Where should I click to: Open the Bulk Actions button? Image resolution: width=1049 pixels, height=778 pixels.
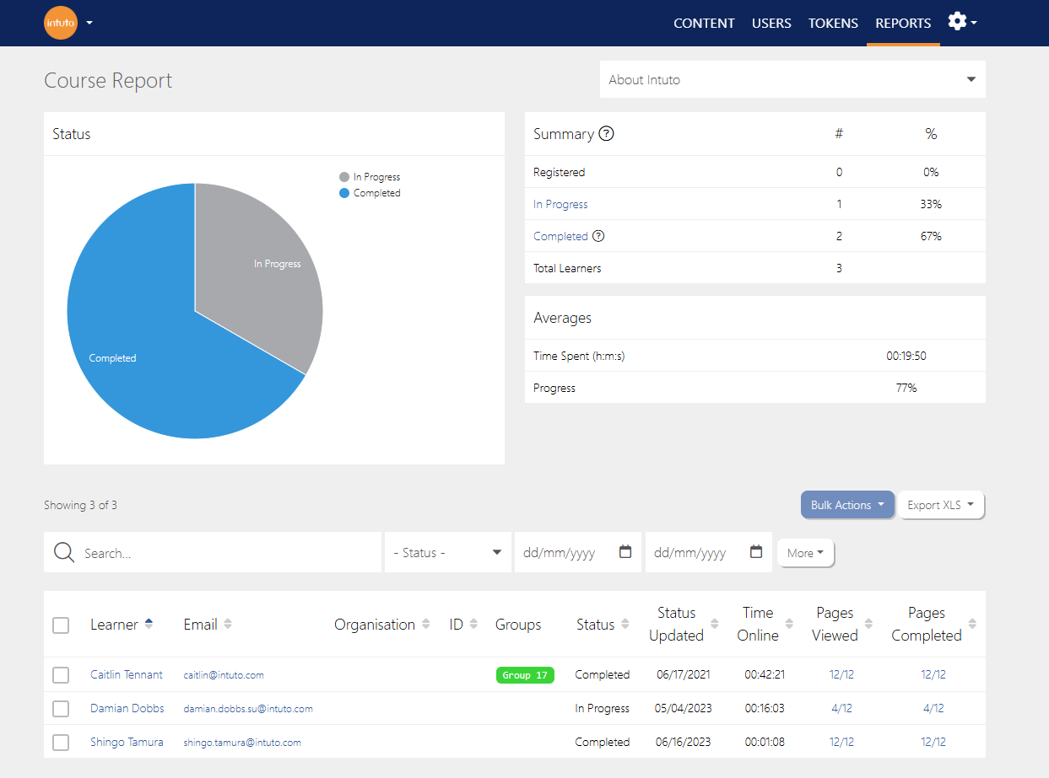847,505
